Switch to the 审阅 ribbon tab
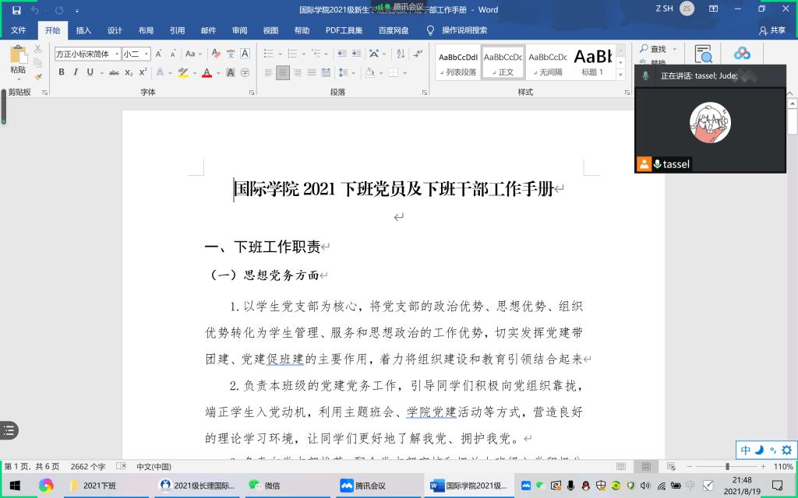This screenshot has width=798, height=498. click(239, 30)
